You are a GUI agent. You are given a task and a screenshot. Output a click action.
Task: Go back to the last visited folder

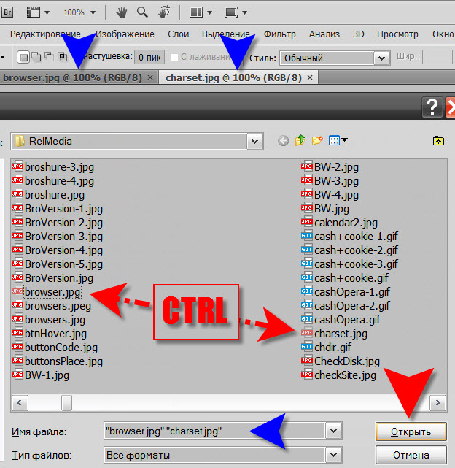point(283,141)
